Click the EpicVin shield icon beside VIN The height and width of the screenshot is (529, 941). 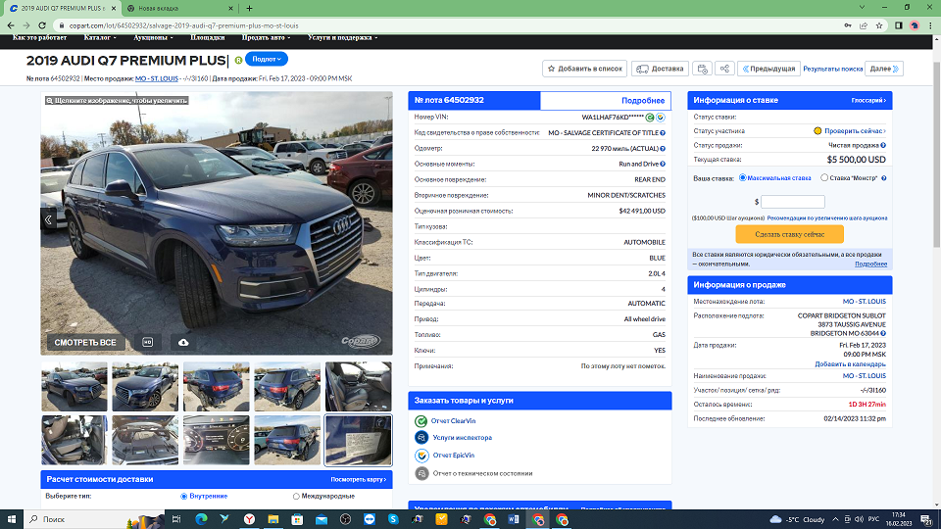tap(660, 118)
